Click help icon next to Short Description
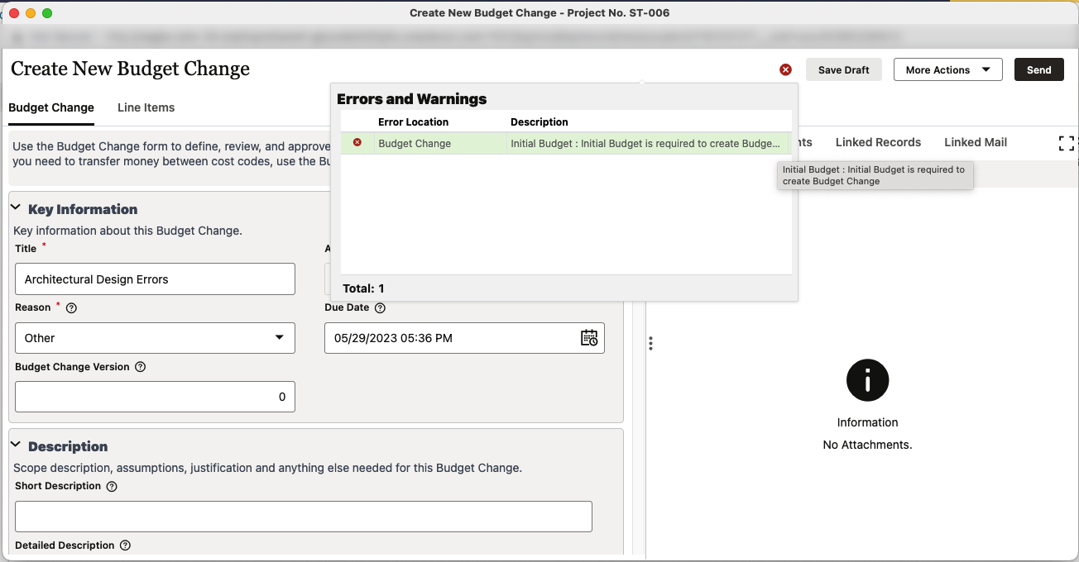 (112, 486)
